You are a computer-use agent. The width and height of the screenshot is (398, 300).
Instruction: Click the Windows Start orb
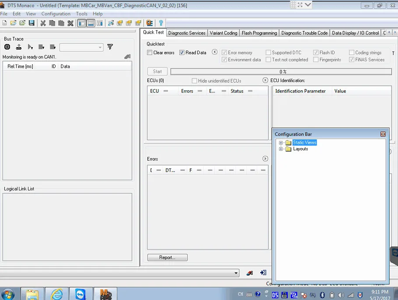tap(8, 294)
